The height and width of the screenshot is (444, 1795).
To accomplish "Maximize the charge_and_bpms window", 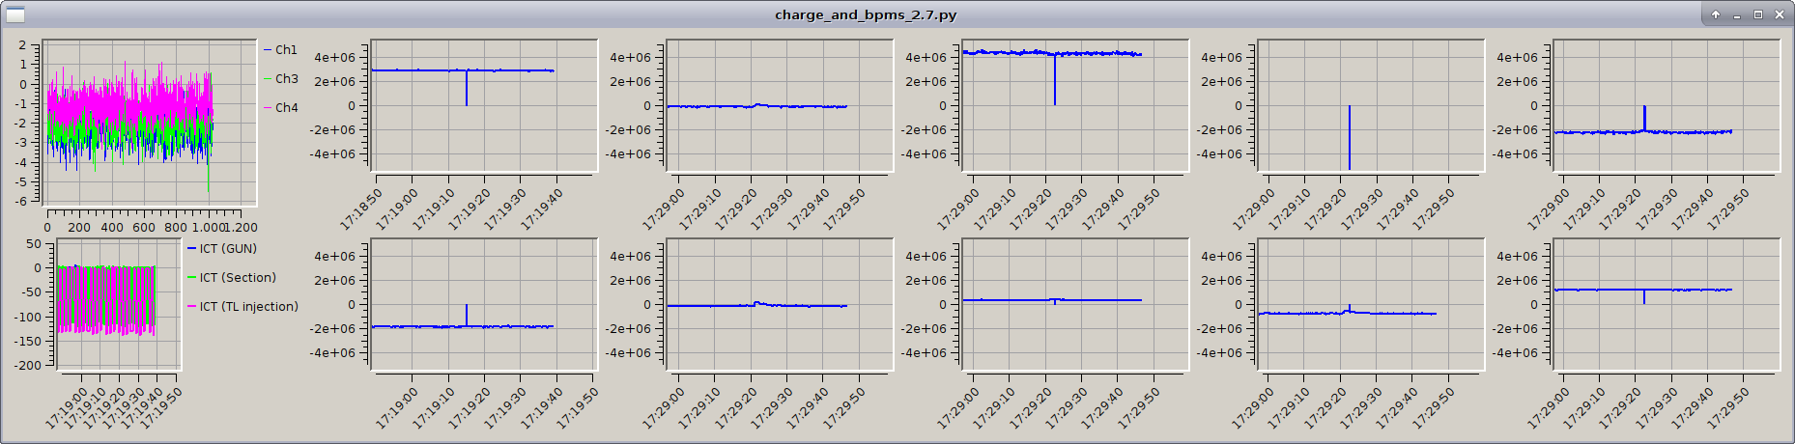I will pos(1758,14).
